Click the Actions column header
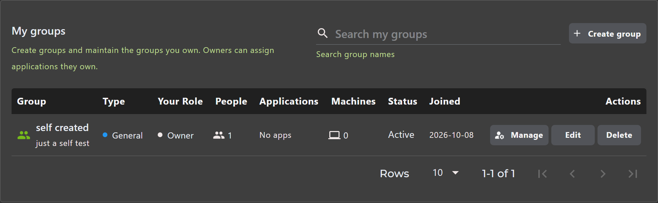 [623, 101]
